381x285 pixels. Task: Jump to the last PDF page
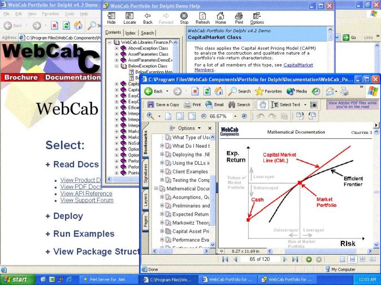pyautogui.click(x=295, y=259)
